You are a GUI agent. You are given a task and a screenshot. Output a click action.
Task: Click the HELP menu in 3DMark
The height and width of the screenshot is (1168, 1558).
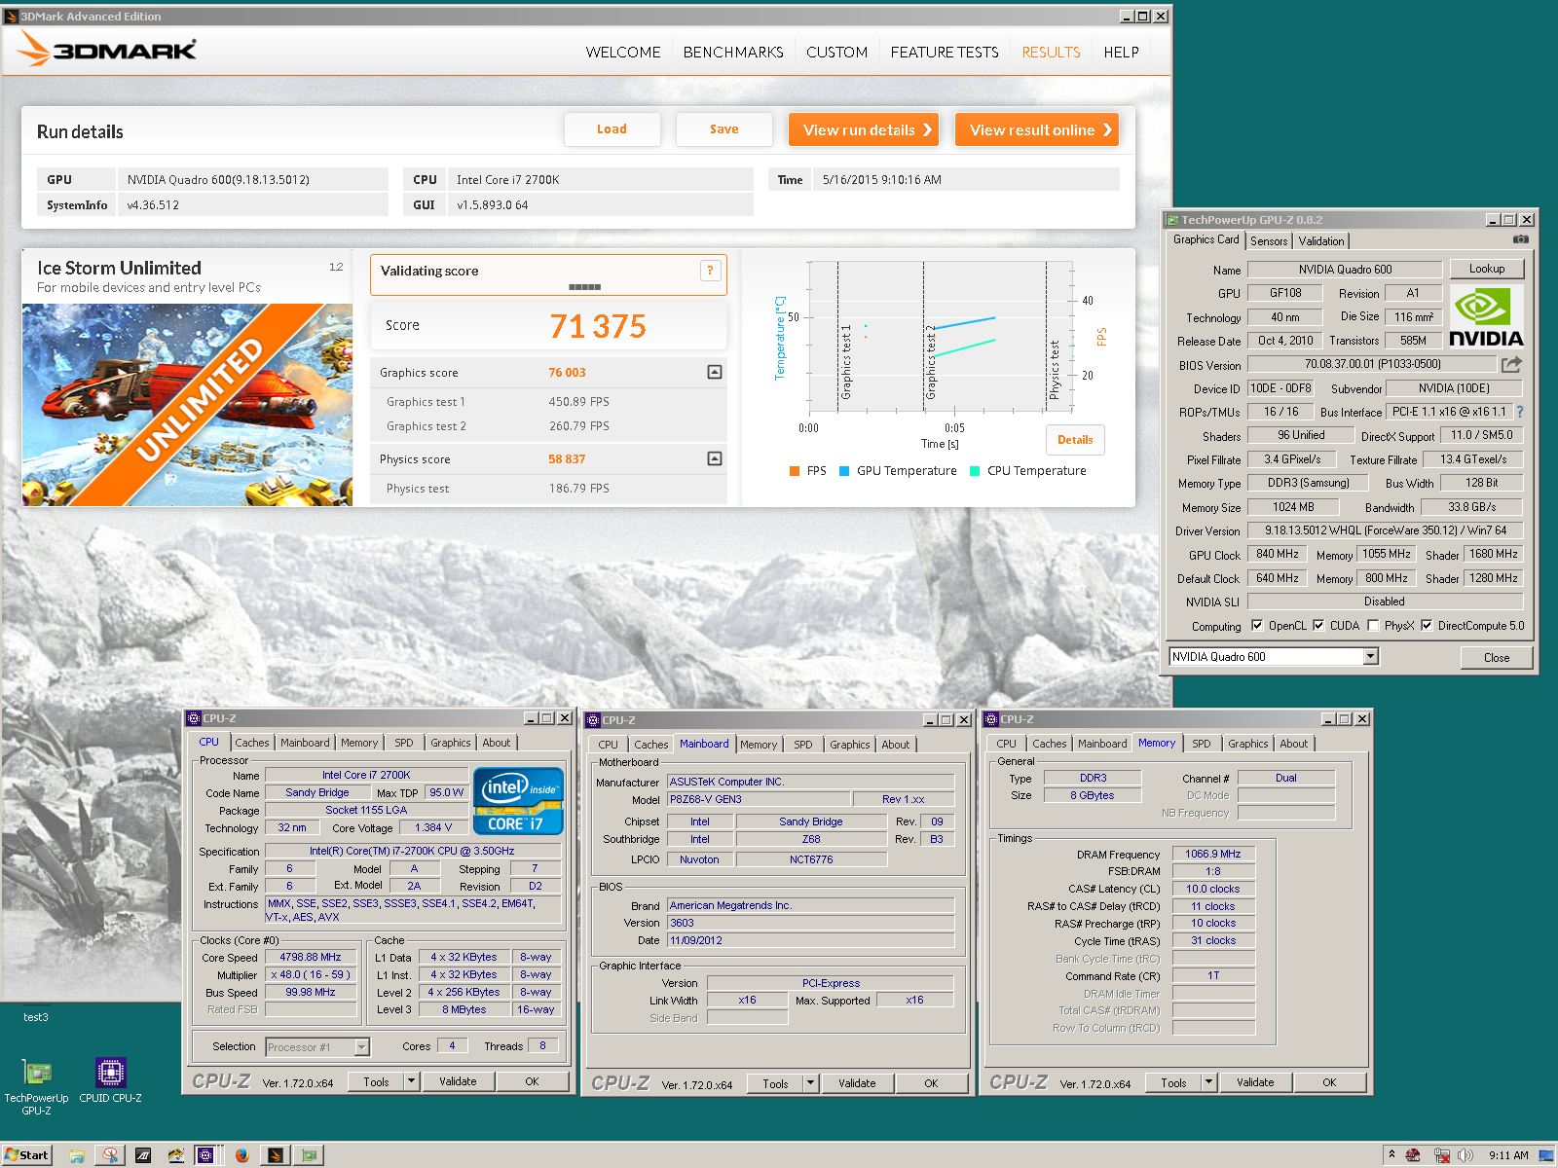click(1121, 53)
